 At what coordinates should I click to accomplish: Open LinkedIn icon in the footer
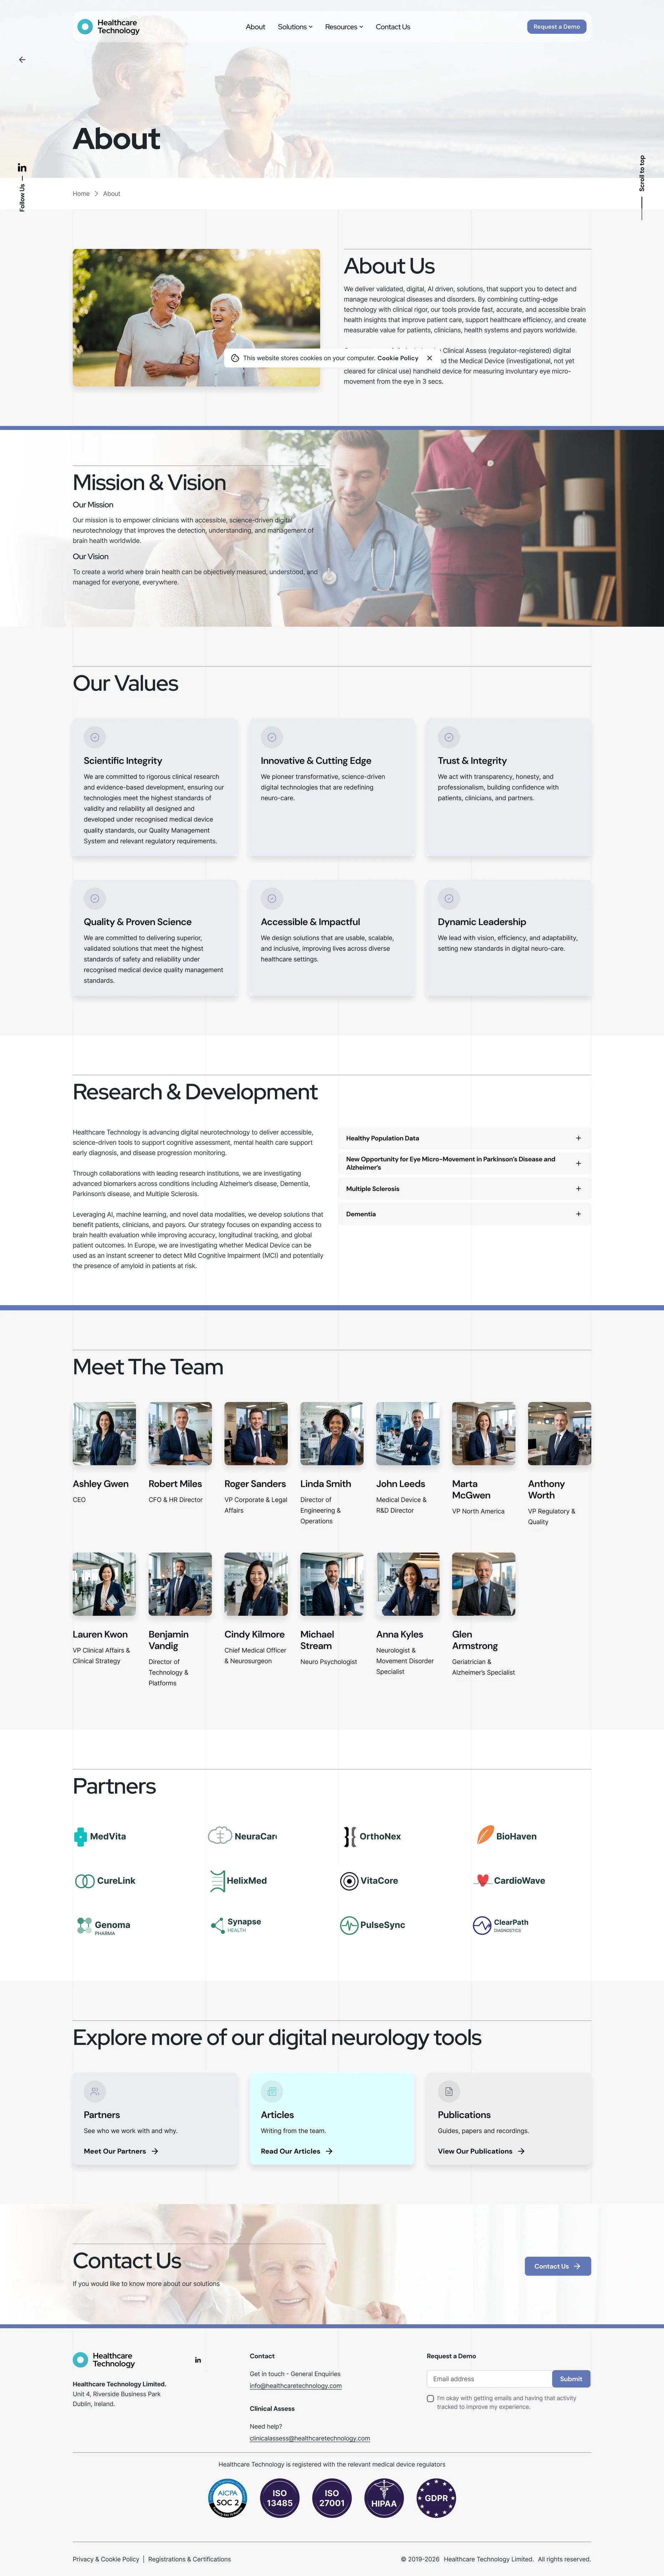pyautogui.click(x=198, y=2360)
